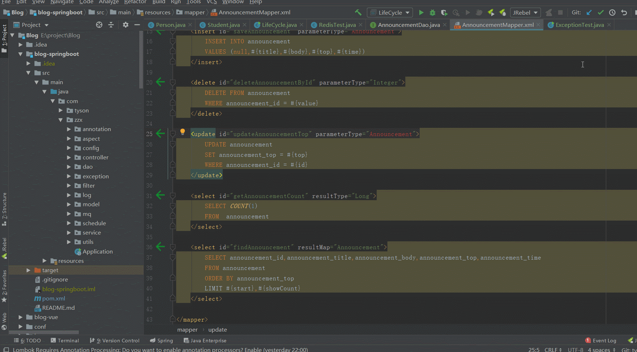Click Git update project arrow
The image size is (637, 352).
[589, 13]
